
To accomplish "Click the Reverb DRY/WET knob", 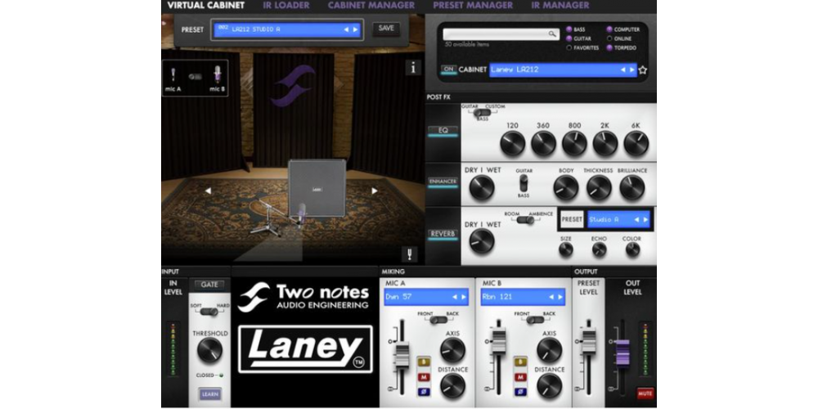I will [482, 242].
